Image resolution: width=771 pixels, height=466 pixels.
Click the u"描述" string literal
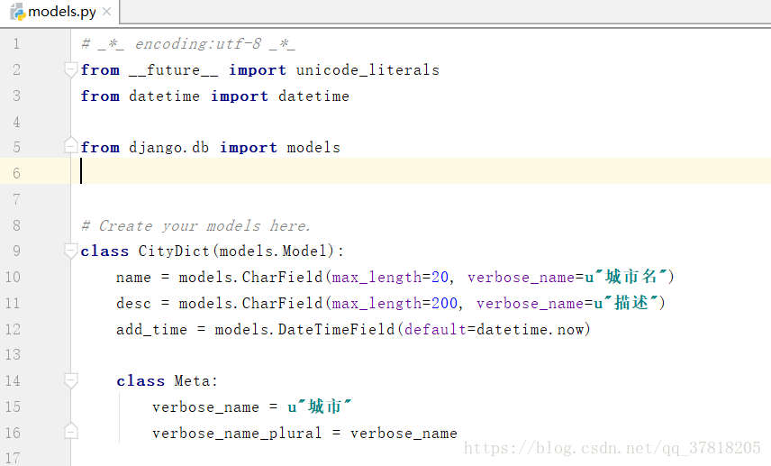coord(626,303)
